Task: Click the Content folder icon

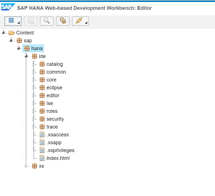Action: pyautogui.click(x=12, y=33)
